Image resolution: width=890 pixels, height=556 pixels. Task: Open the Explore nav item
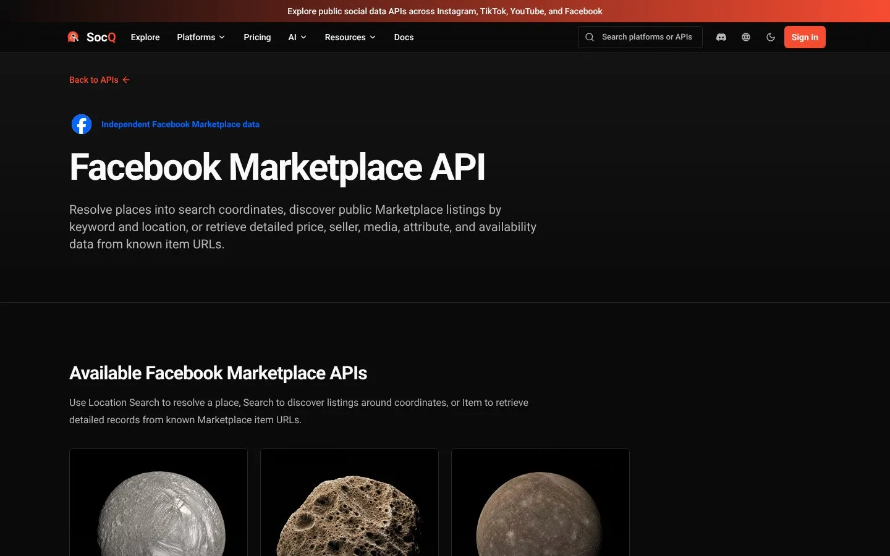tap(145, 37)
